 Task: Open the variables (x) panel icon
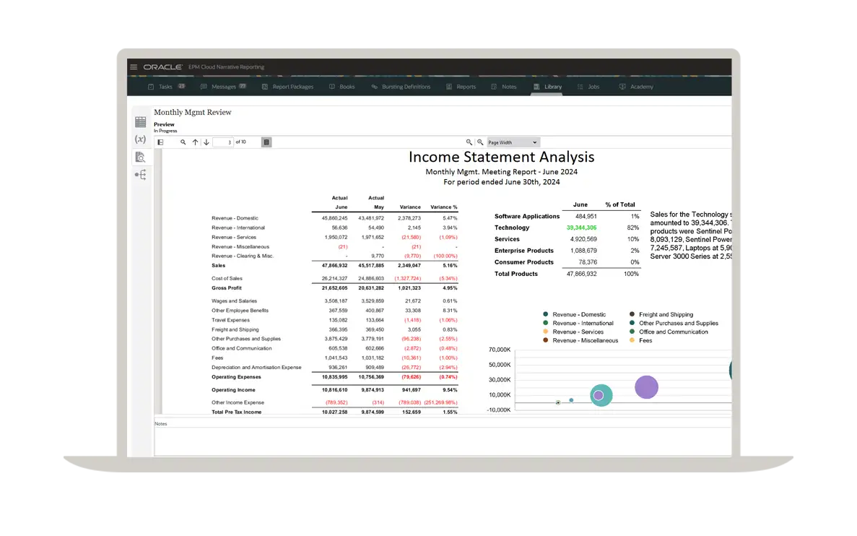coord(140,139)
